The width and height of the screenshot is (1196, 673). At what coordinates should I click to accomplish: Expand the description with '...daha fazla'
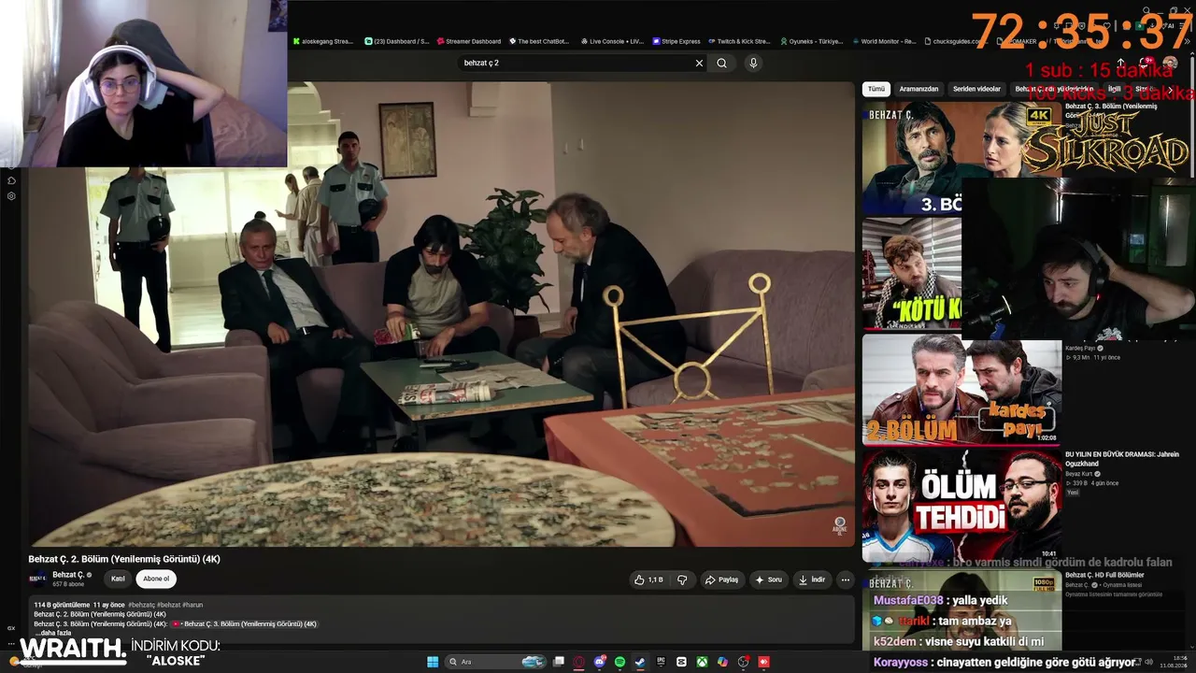click(53, 633)
